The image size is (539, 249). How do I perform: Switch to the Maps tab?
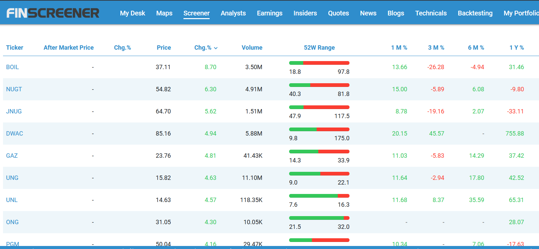click(x=164, y=13)
